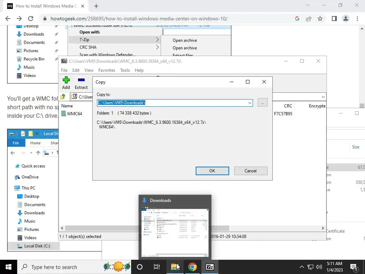Reload the Chrome page
Image resolution: width=365 pixels, height=274 pixels.
pos(31,19)
